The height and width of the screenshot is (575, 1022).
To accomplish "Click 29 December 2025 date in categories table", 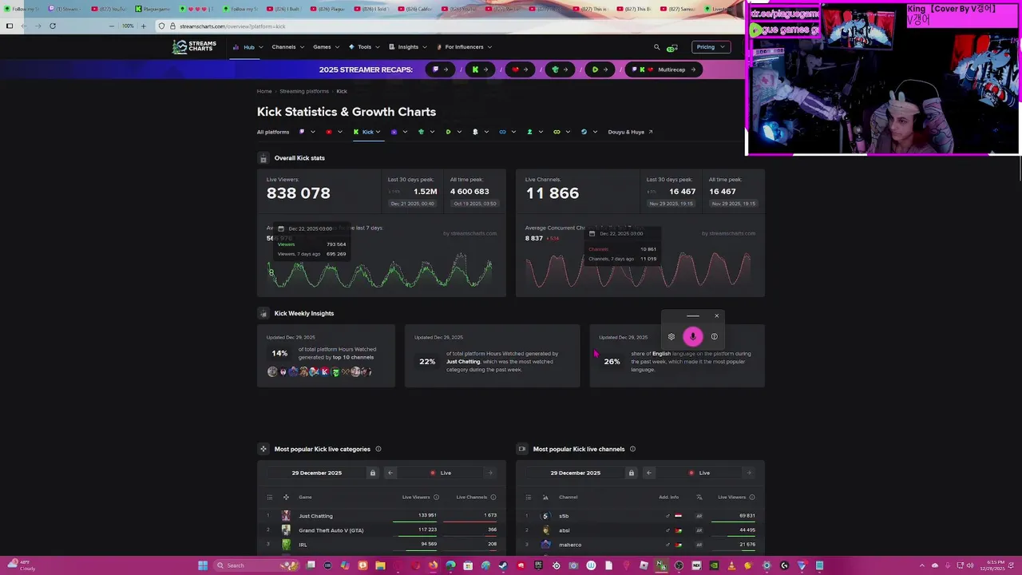I will coord(317,473).
